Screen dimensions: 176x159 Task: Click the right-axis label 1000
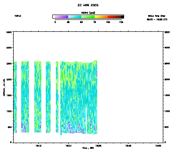point(167,111)
